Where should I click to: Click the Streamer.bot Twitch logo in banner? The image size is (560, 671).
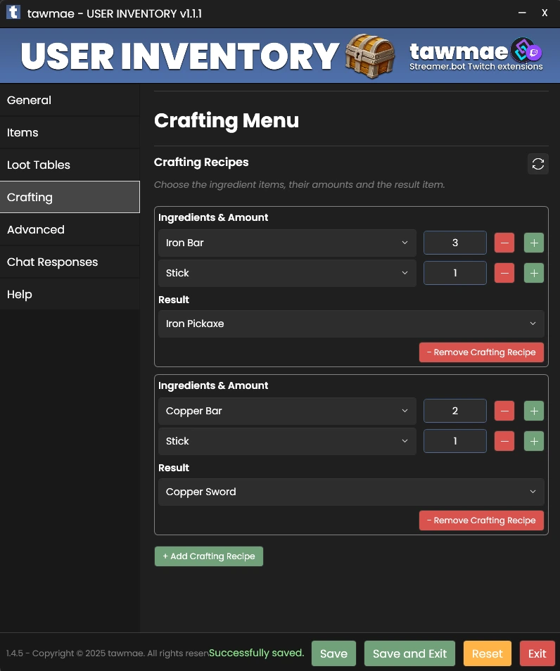tap(526, 51)
